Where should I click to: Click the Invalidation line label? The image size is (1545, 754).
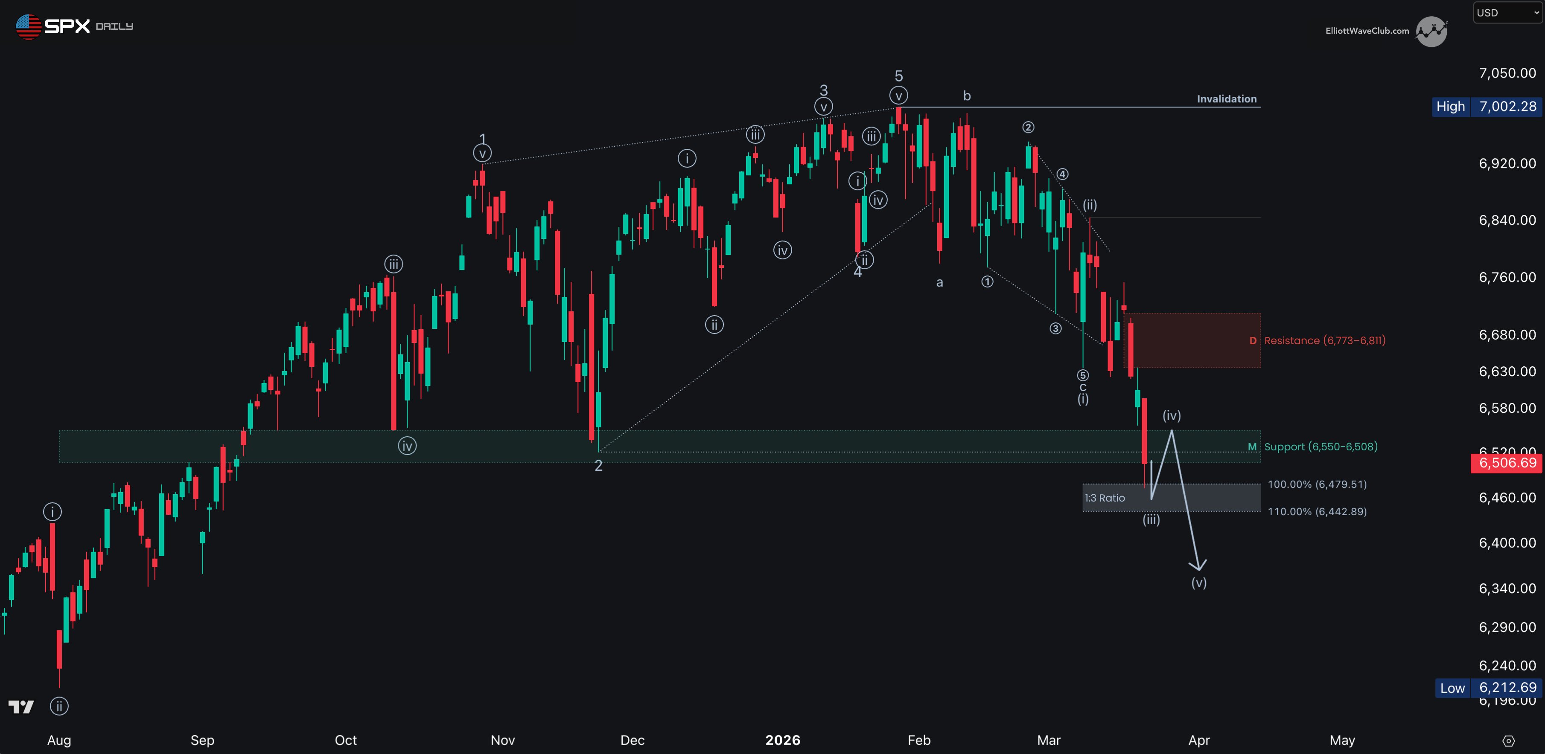(x=1227, y=99)
